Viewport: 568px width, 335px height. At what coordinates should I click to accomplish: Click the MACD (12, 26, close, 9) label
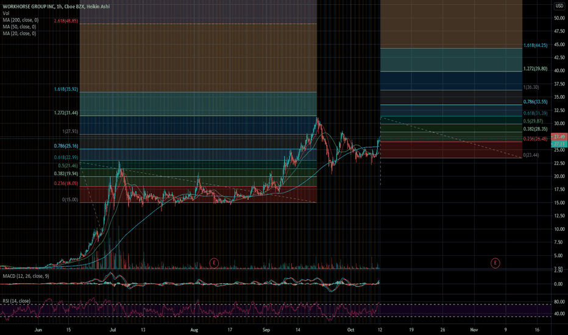pos(26,276)
